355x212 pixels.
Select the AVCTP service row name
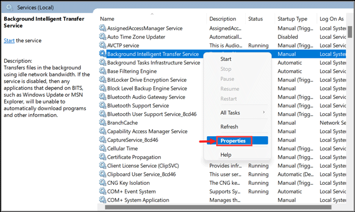coord(123,45)
